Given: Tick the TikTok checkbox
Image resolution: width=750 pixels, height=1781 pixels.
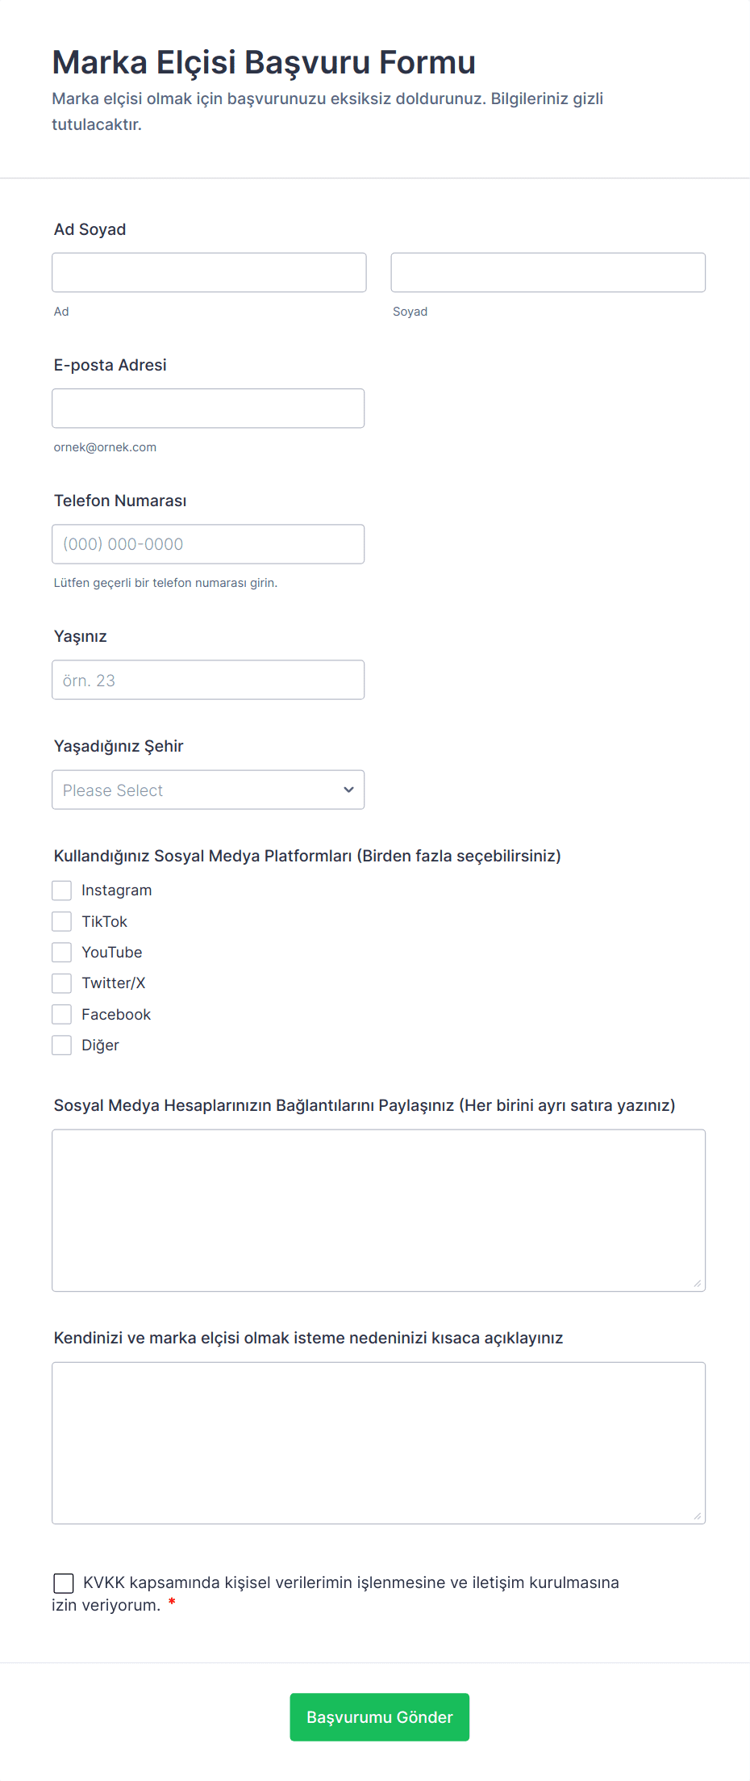Looking at the screenshot, I should [x=62, y=921].
